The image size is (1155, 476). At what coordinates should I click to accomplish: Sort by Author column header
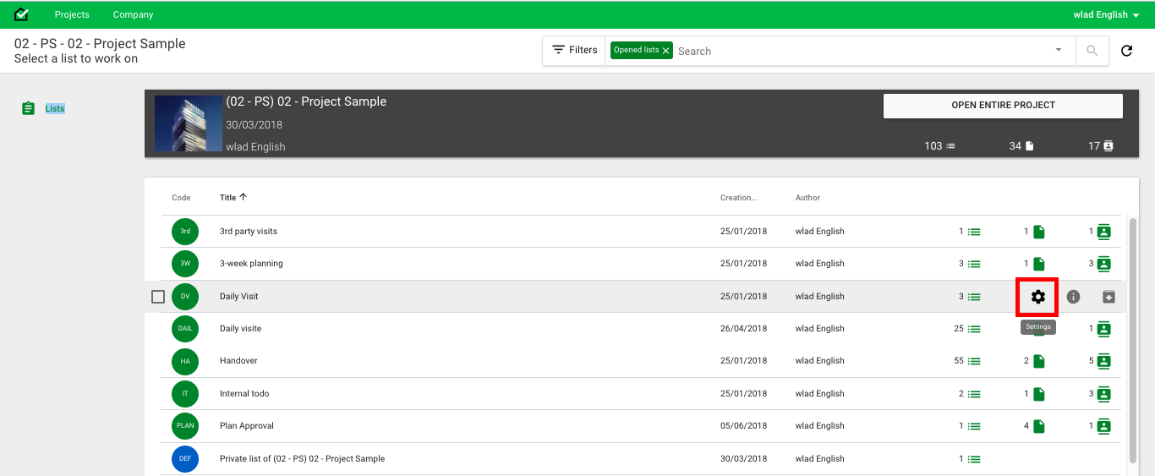point(807,198)
